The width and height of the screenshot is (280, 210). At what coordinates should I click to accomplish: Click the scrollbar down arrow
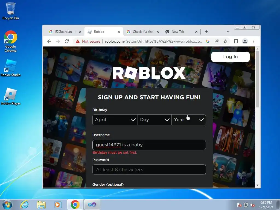[257, 185]
